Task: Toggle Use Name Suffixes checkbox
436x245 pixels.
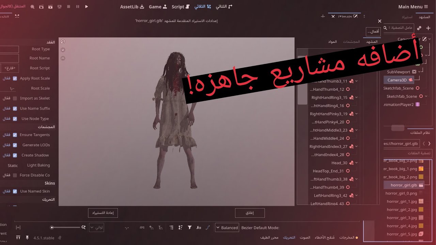Action: click(x=15, y=109)
